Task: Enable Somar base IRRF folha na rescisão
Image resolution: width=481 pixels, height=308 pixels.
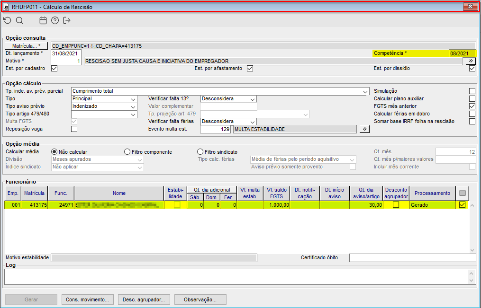Action: point(472,121)
